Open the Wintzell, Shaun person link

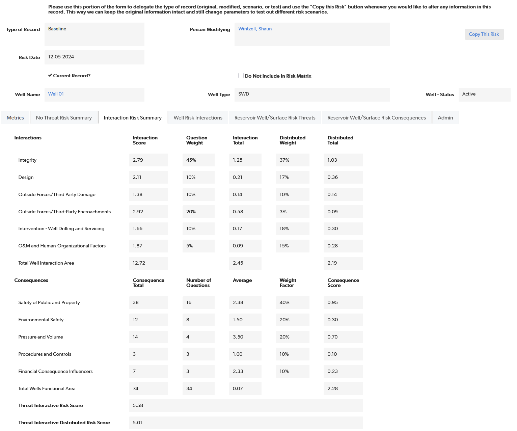coord(255,29)
